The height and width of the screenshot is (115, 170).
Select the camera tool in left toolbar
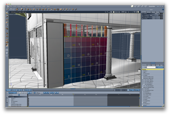coord(7,50)
